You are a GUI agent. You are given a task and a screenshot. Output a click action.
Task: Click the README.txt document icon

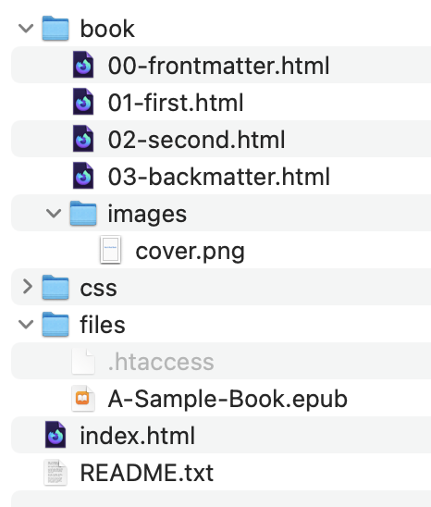(x=55, y=473)
